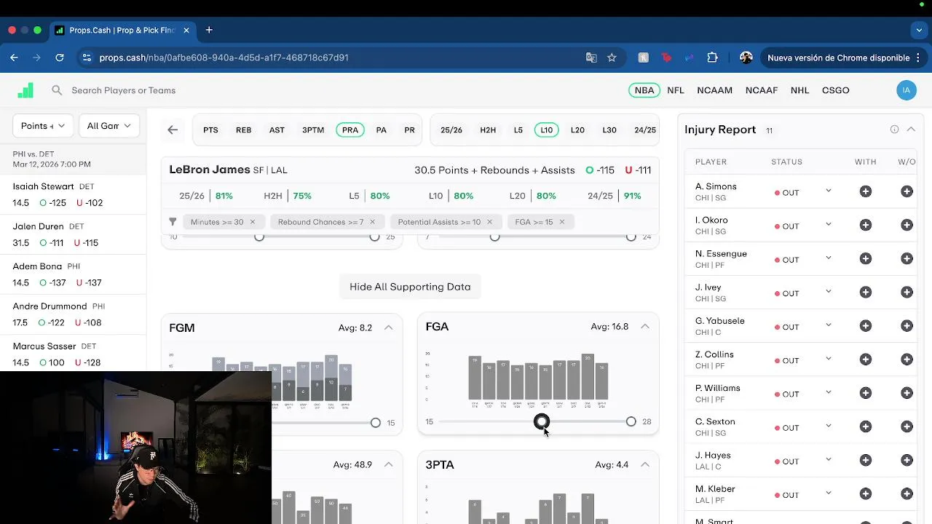Select the AST stat toggle

[x=277, y=130]
